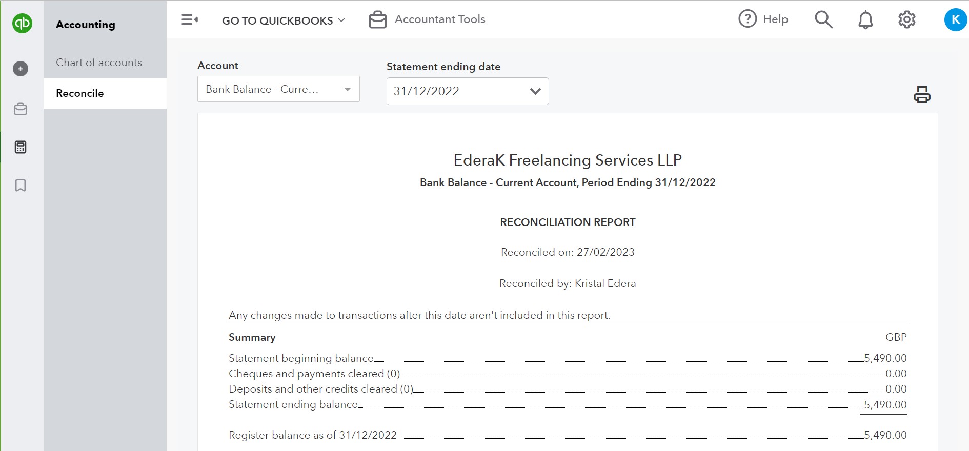Click the QuickBooks logo icon
Screen dimensions: 969x451
coord(22,23)
